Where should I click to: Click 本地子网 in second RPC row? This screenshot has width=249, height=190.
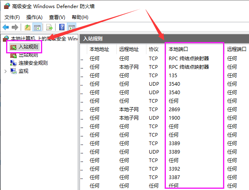coord(129,67)
